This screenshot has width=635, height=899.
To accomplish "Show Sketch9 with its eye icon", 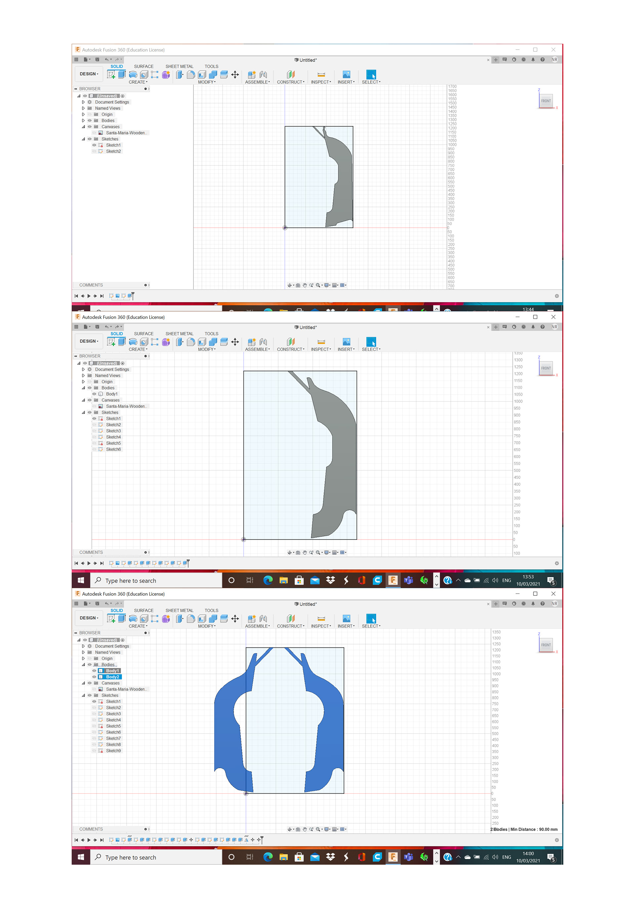I will coord(94,751).
